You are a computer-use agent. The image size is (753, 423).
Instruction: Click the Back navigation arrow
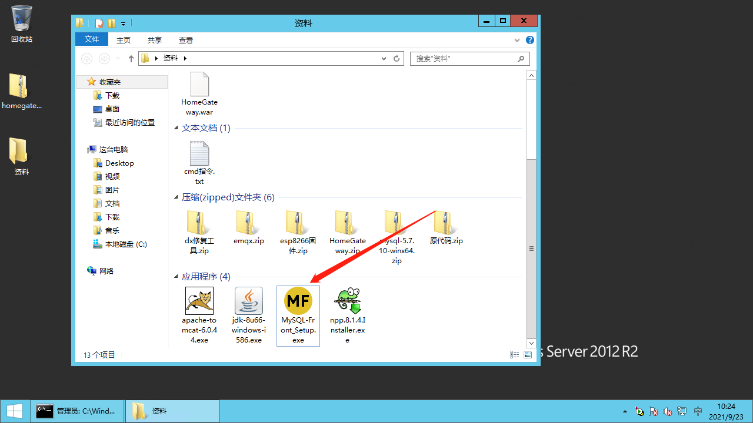[x=86, y=59]
